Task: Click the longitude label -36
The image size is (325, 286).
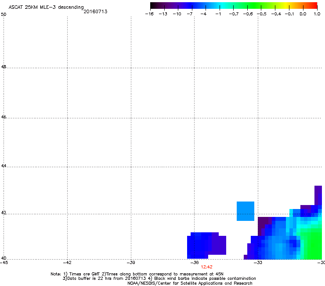Action: point(195,263)
